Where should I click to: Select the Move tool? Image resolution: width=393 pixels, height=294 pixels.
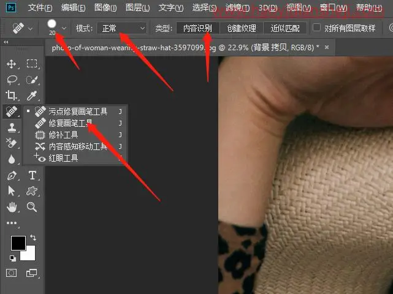pyautogui.click(x=12, y=64)
